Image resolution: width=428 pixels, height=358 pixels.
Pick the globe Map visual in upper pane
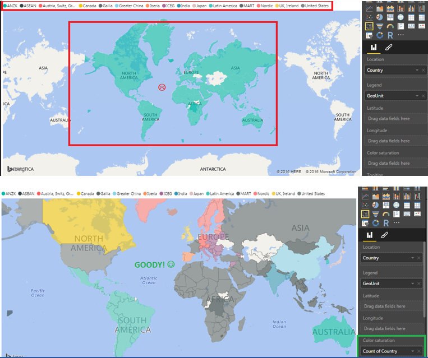pyautogui.click(x=401, y=17)
